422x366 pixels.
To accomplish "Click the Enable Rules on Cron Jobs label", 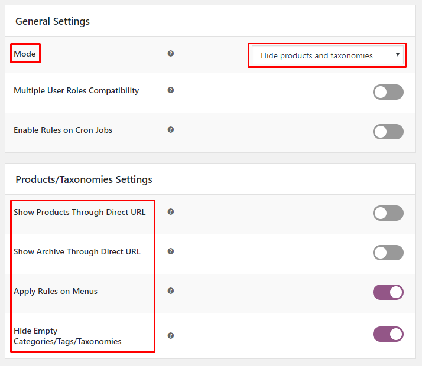I will (63, 130).
